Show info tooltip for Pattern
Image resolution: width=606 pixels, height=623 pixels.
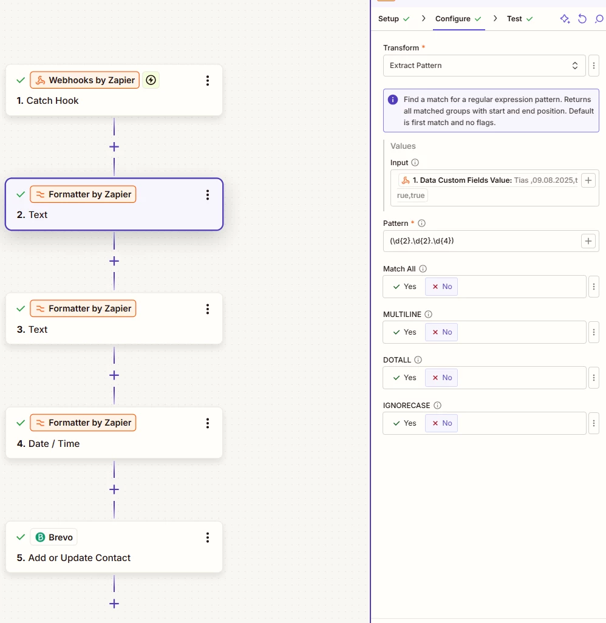(421, 223)
